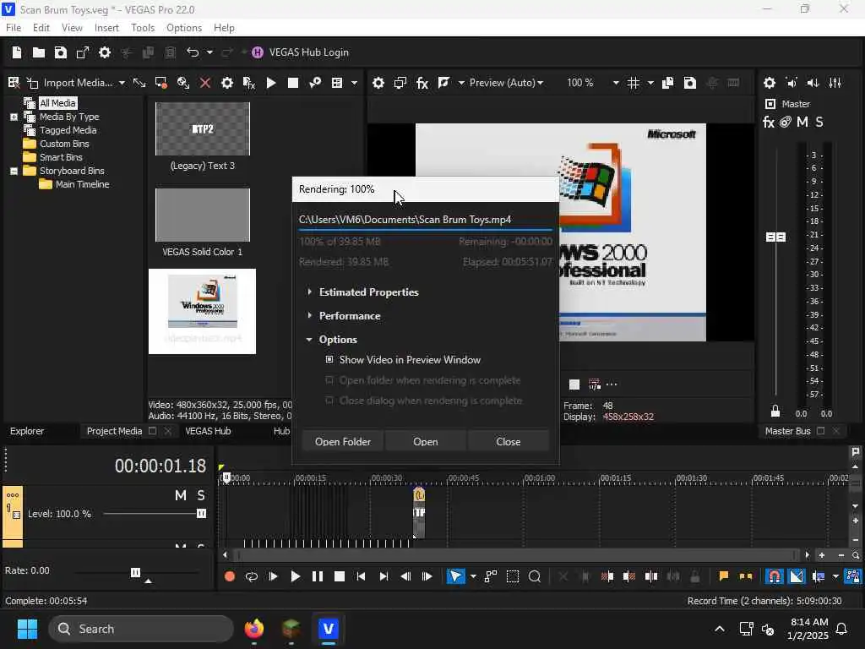Open the Tools menu
This screenshot has width=865, height=649.
pyautogui.click(x=143, y=28)
